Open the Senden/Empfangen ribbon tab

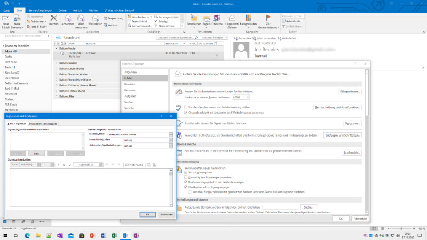[41, 10]
